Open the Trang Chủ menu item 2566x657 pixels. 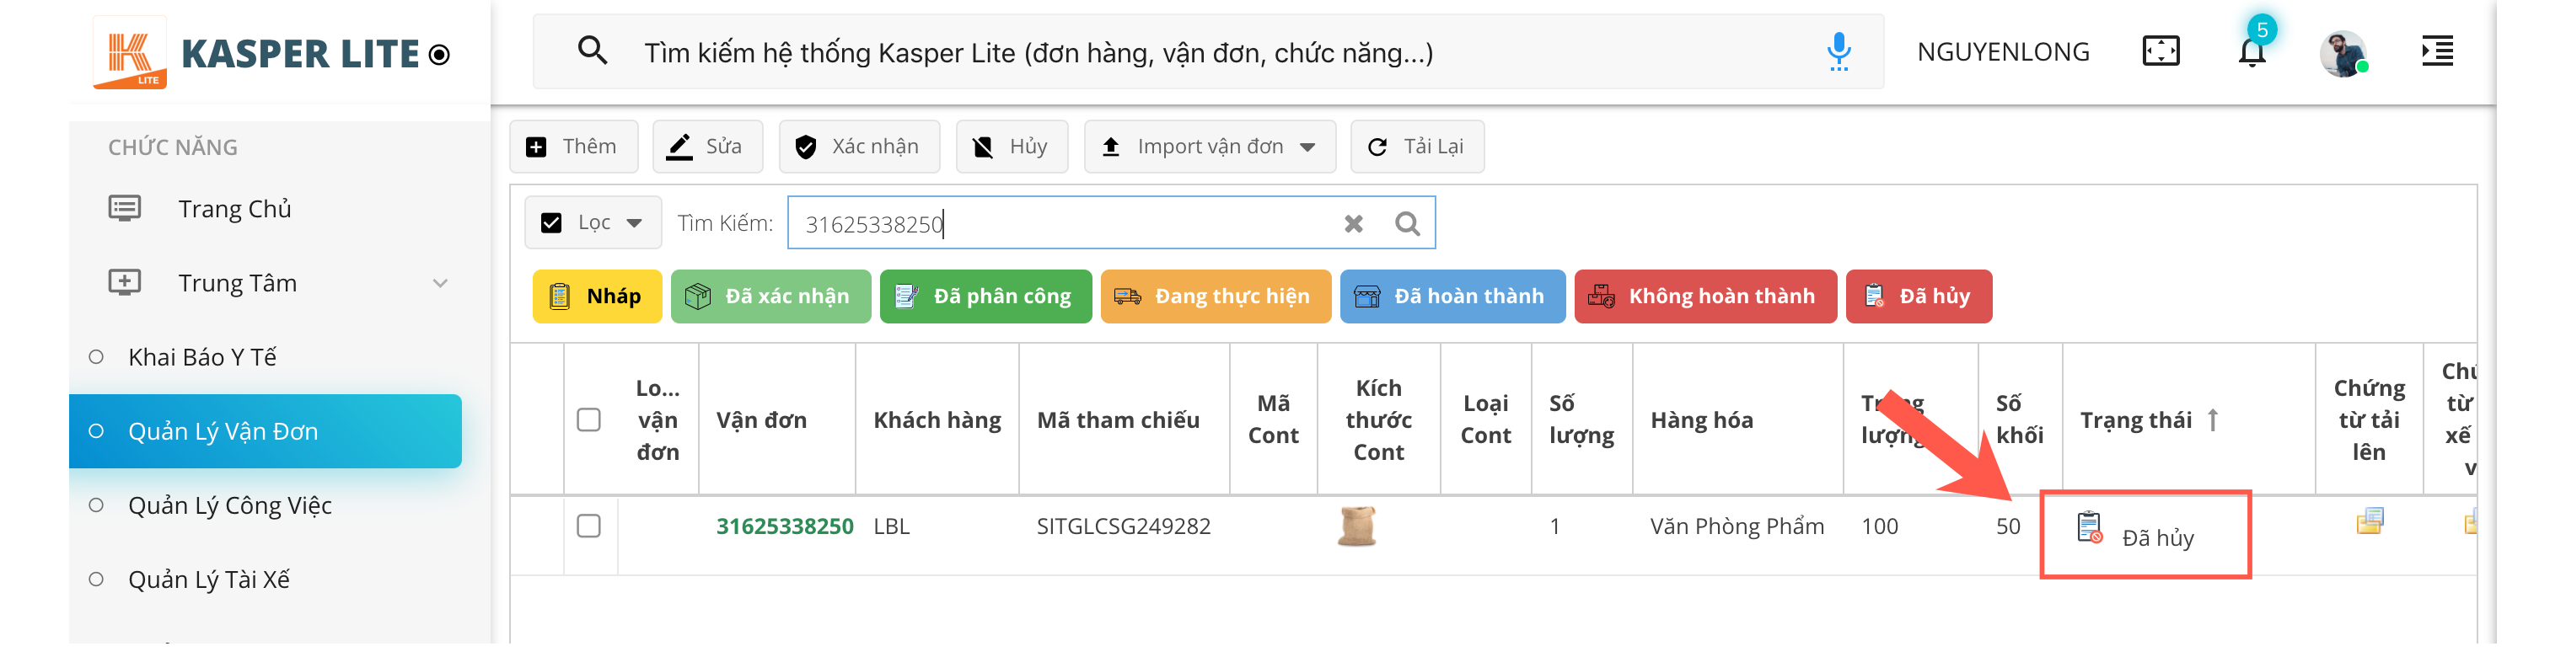234,209
